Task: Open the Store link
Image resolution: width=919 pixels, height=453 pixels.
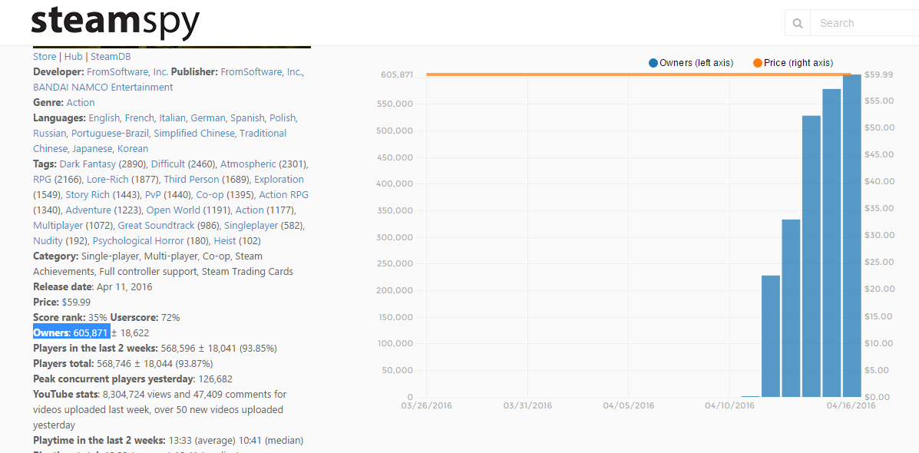Action: click(45, 57)
